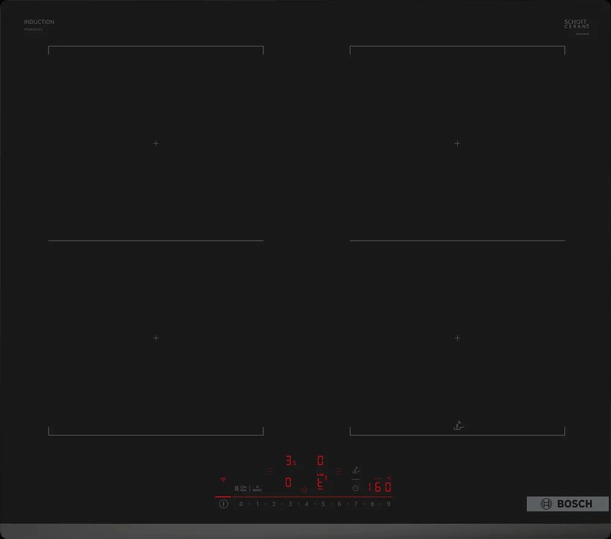Image resolution: width=611 pixels, height=539 pixels.
Task: Select the front-left zone showing 0
Action: 288,483
